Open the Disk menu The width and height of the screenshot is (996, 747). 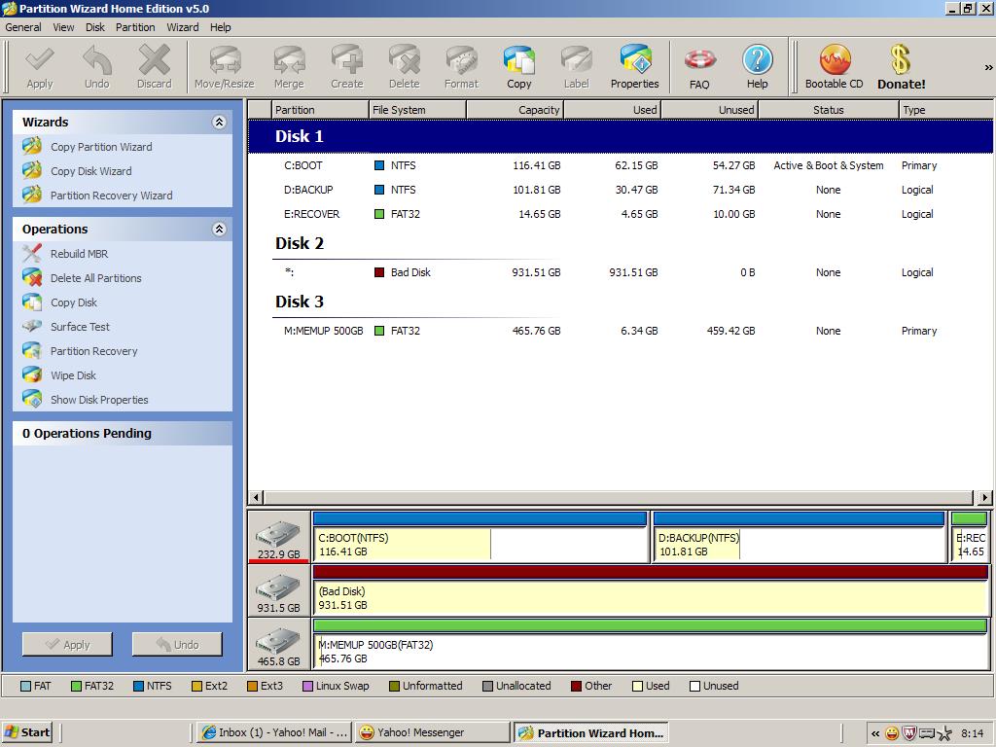click(94, 27)
